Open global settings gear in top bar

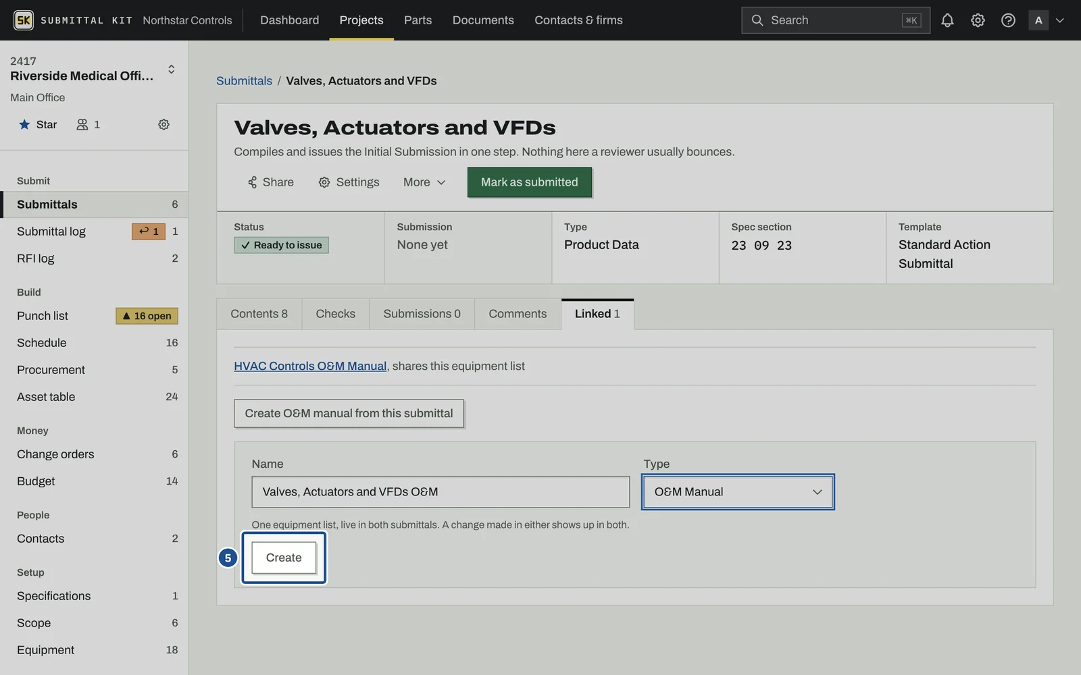tap(978, 20)
